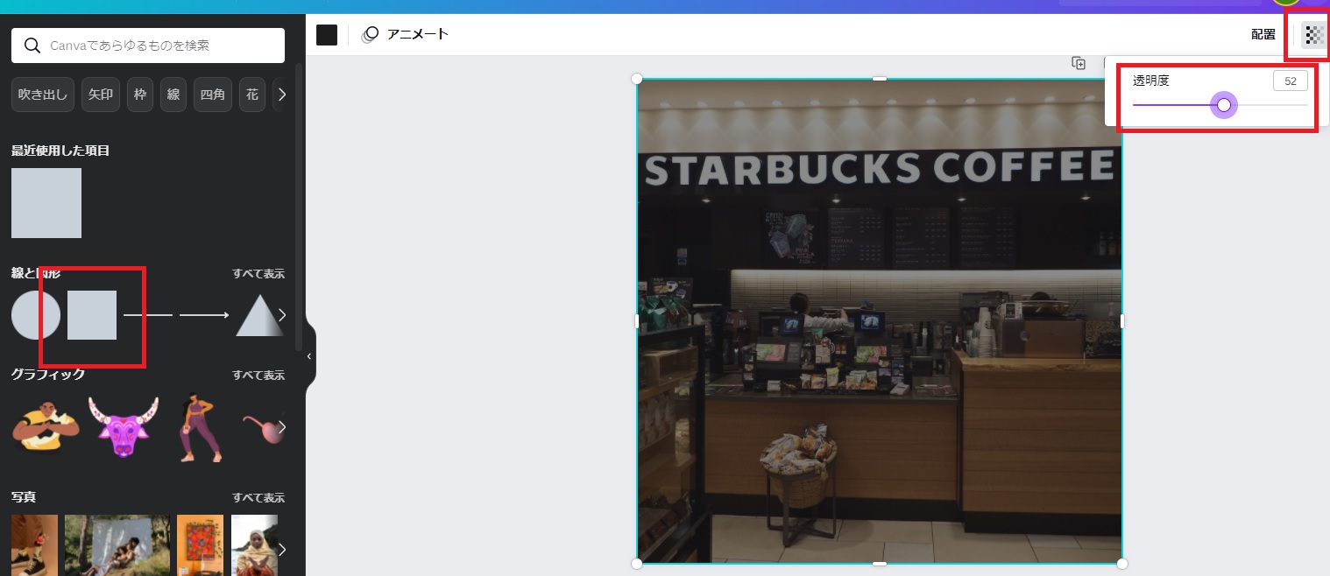The image size is (1330, 576).
Task: Add the square shape from 線と図形
Action: coord(92,315)
